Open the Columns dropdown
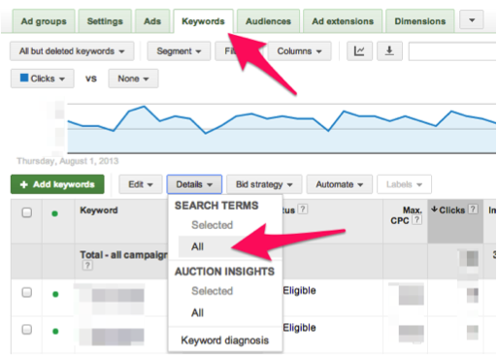497x355 pixels. (x=299, y=51)
